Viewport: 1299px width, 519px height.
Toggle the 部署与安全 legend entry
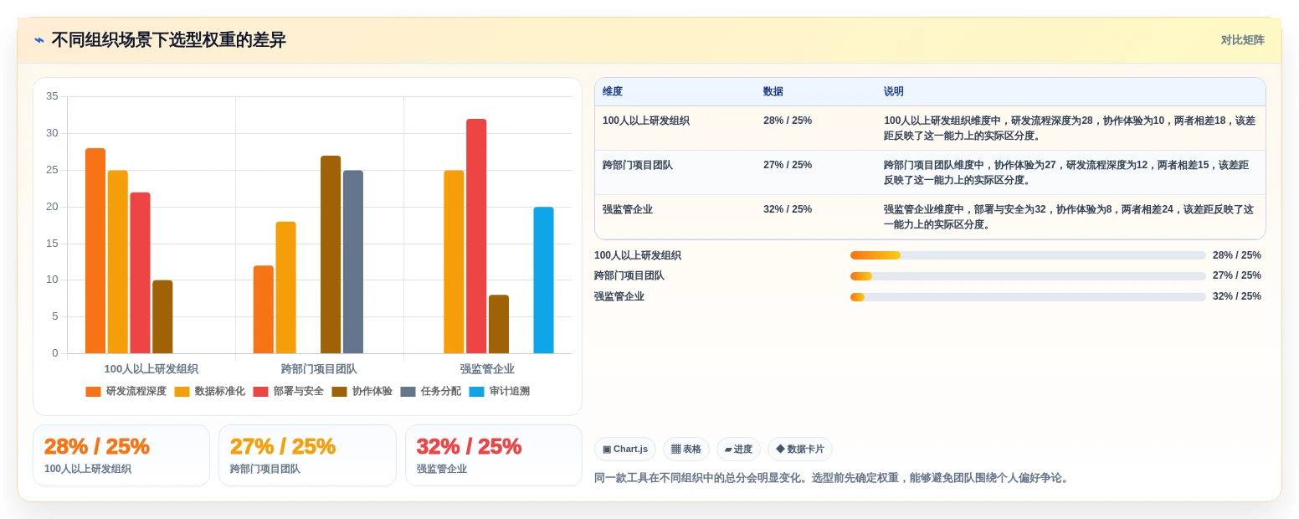tap(289, 391)
